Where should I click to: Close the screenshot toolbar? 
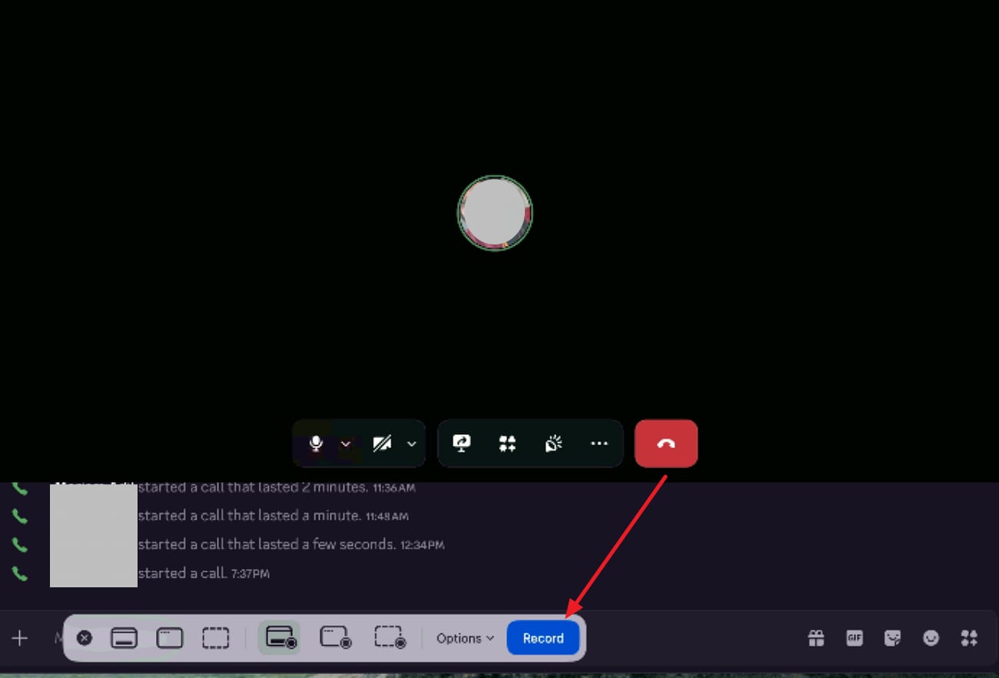[x=85, y=638]
